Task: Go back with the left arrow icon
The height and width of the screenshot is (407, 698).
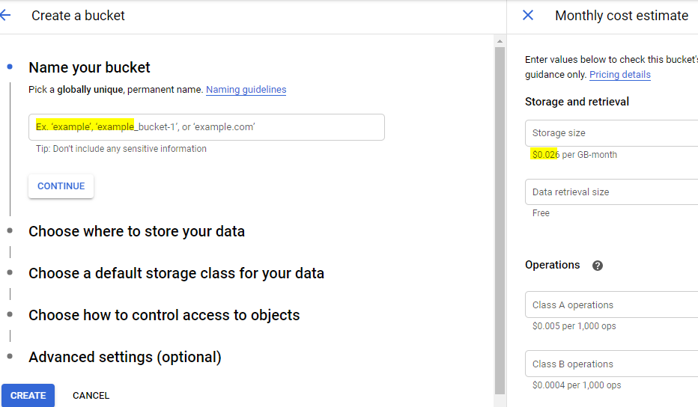Action: (5, 15)
